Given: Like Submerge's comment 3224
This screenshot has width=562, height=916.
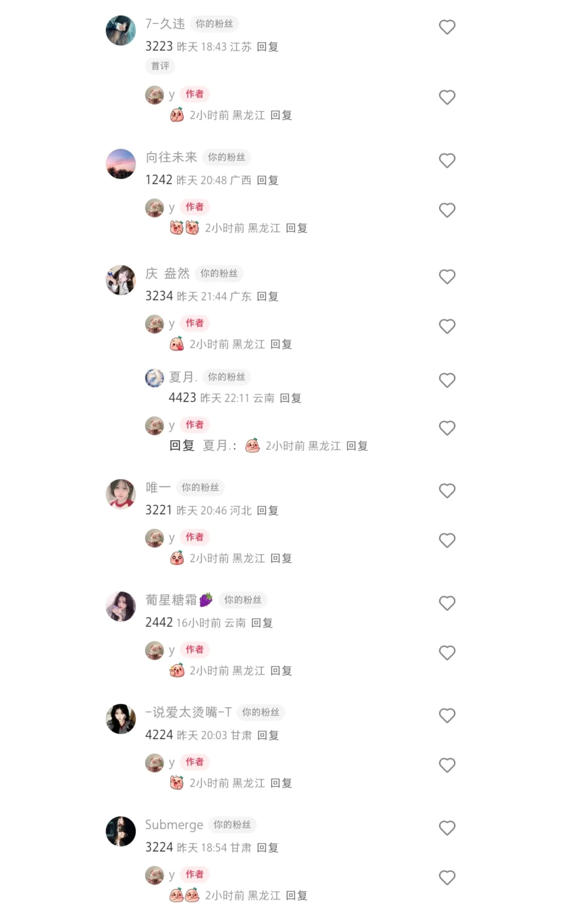Looking at the screenshot, I should [x=447, y=828].
